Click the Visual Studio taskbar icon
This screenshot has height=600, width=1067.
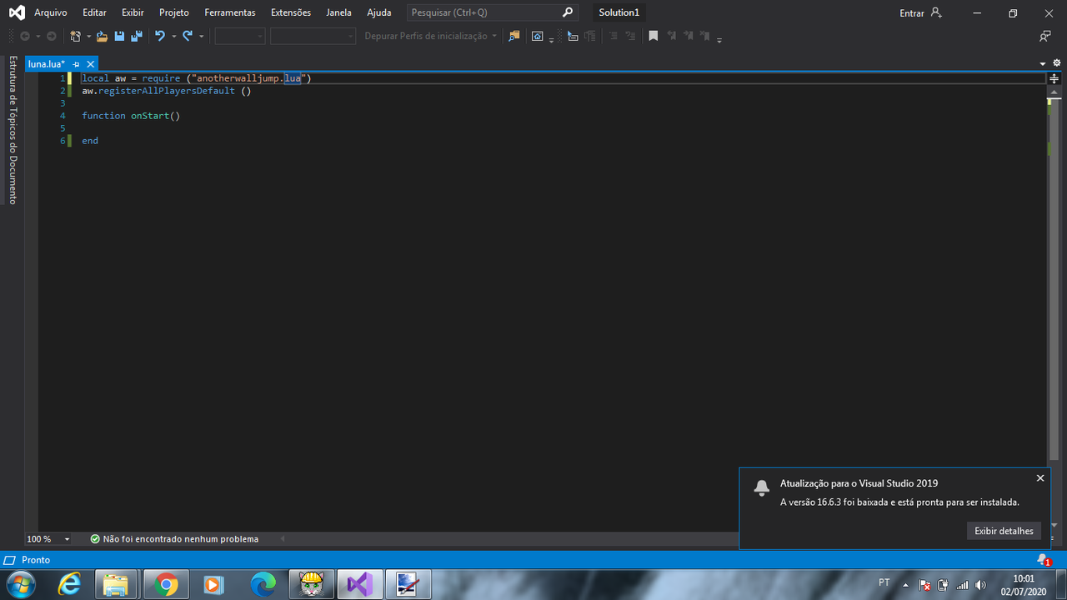(359, 584)
